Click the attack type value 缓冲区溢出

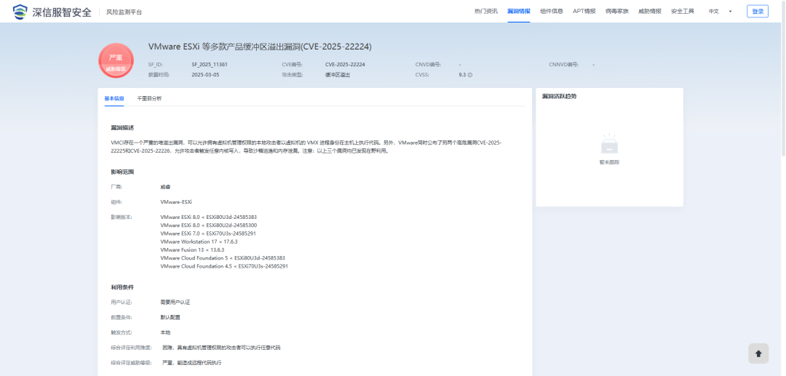(338, 75)
